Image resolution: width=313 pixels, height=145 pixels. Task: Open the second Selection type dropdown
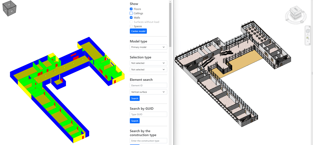pos(148,70)
